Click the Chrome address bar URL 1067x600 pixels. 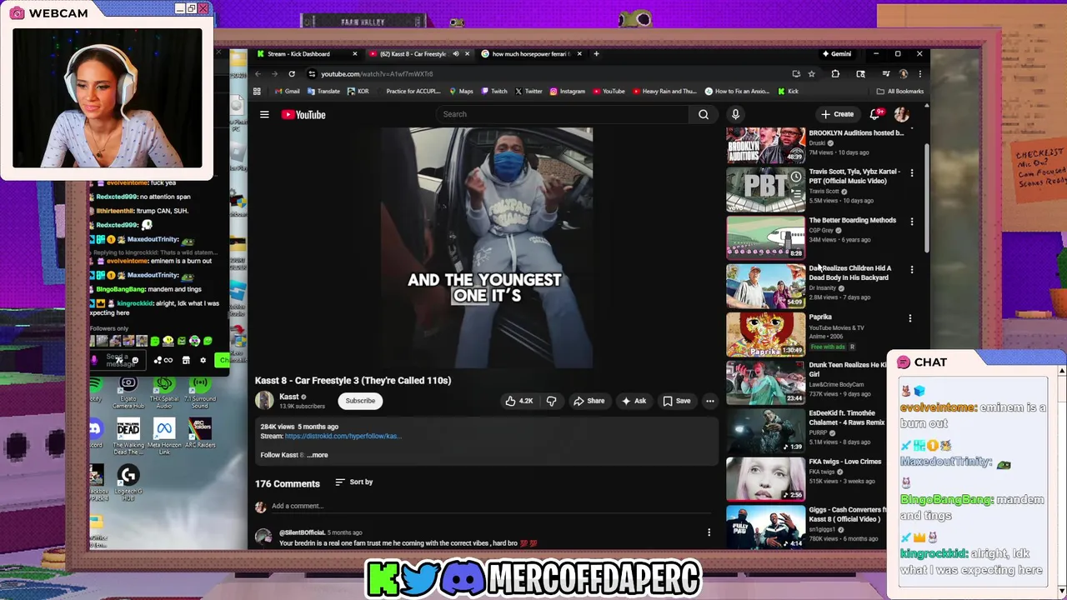pos(377,74)
